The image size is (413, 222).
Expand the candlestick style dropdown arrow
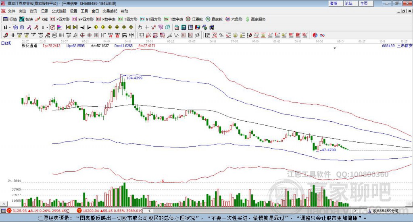tap(47, 27)
